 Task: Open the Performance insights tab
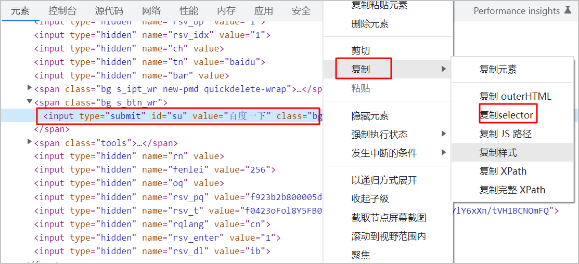point(518,11)
